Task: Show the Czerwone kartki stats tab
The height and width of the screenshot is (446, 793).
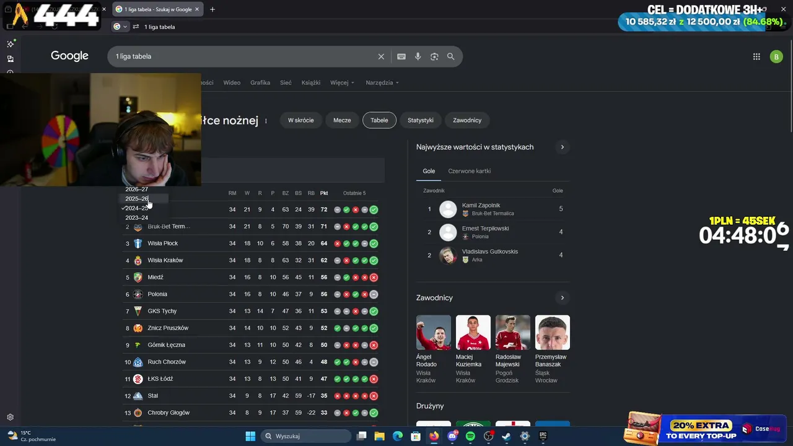Action: (470, 171)
